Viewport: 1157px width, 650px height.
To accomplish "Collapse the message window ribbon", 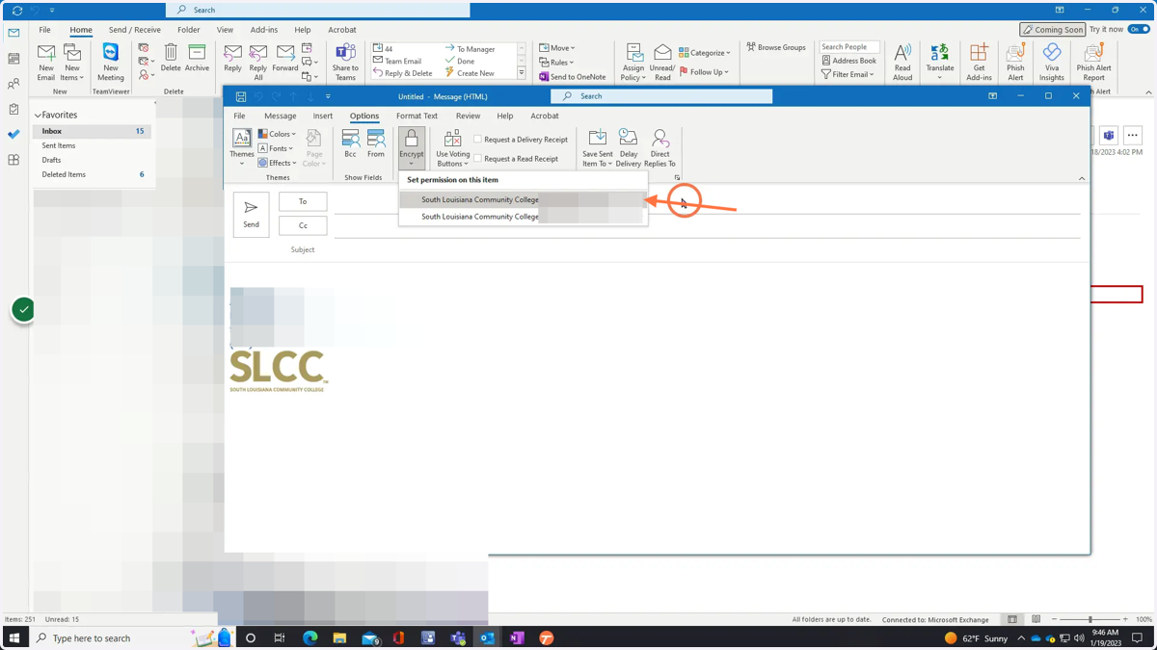I will 1082,178.
